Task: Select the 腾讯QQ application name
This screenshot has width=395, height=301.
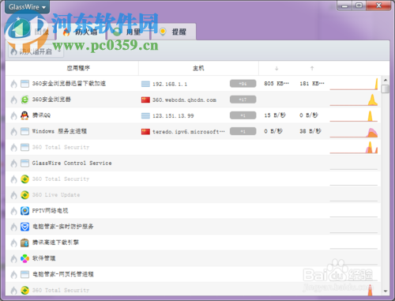Action: [41, 115]
